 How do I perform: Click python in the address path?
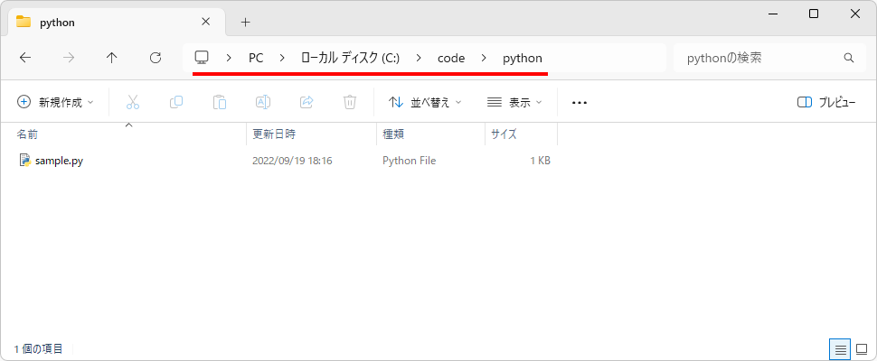523,58
